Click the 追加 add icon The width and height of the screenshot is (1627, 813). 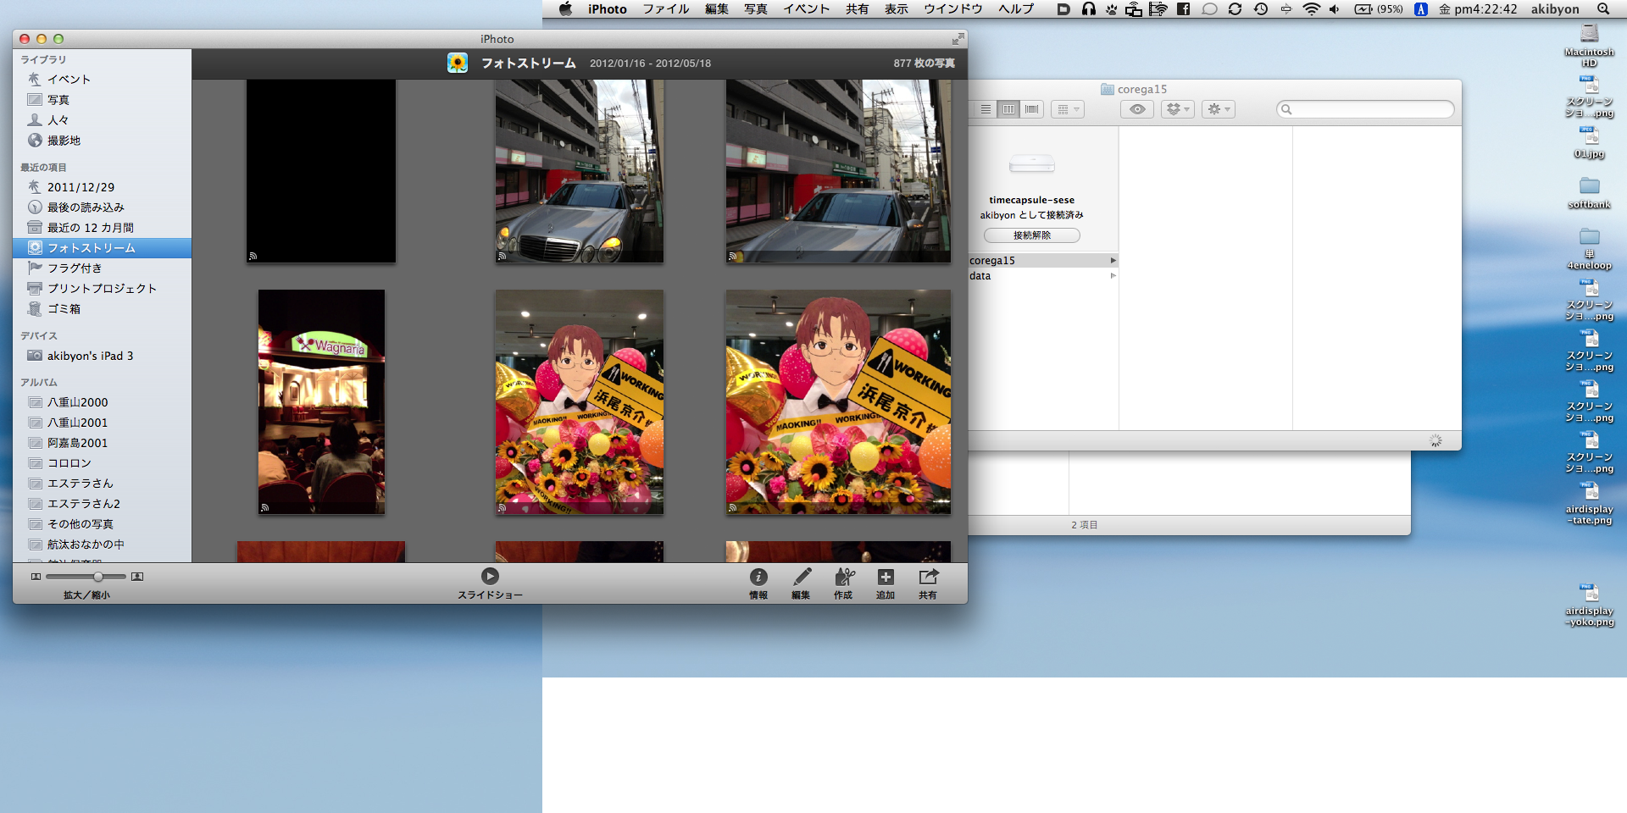click(x=886, y=577)
